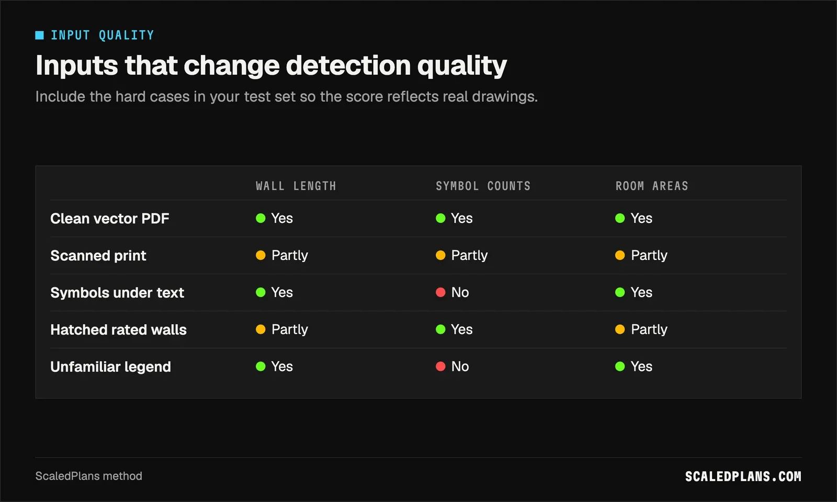837x502 pixels.
Task: Click the 'Hatched rated walls' row label
Action: click(118, 330)
